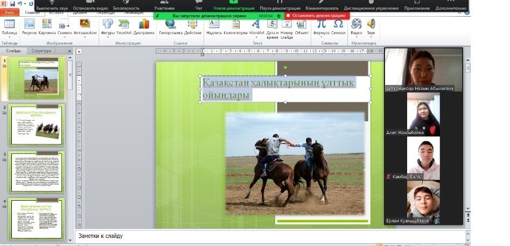Switch to the Главная ribbon tab

tap(32, 13)
